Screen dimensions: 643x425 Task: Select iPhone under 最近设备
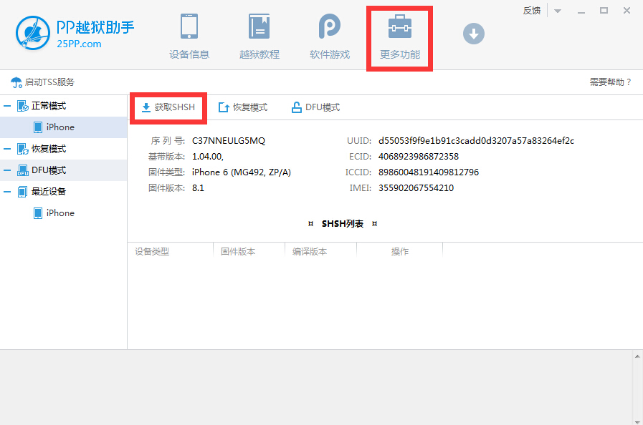(63, 213)
